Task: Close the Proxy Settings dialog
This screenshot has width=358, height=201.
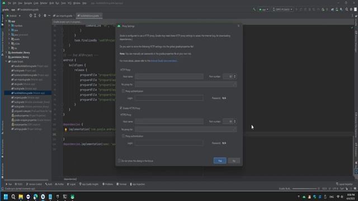Action: pos(239,26)
